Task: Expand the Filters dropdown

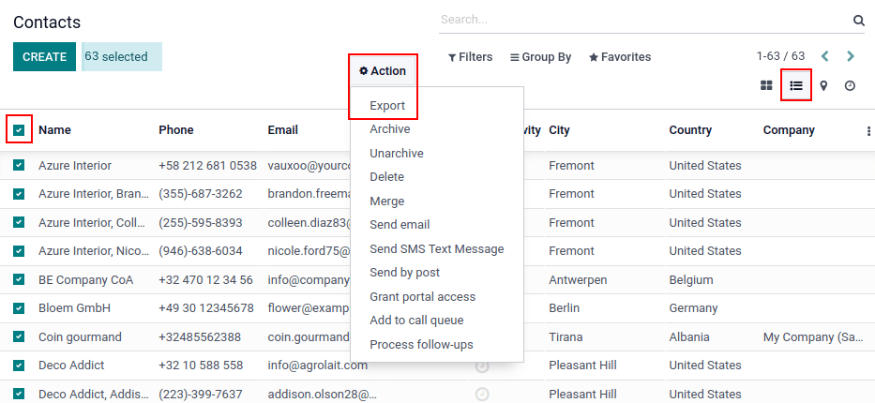Action: [470, 57]
